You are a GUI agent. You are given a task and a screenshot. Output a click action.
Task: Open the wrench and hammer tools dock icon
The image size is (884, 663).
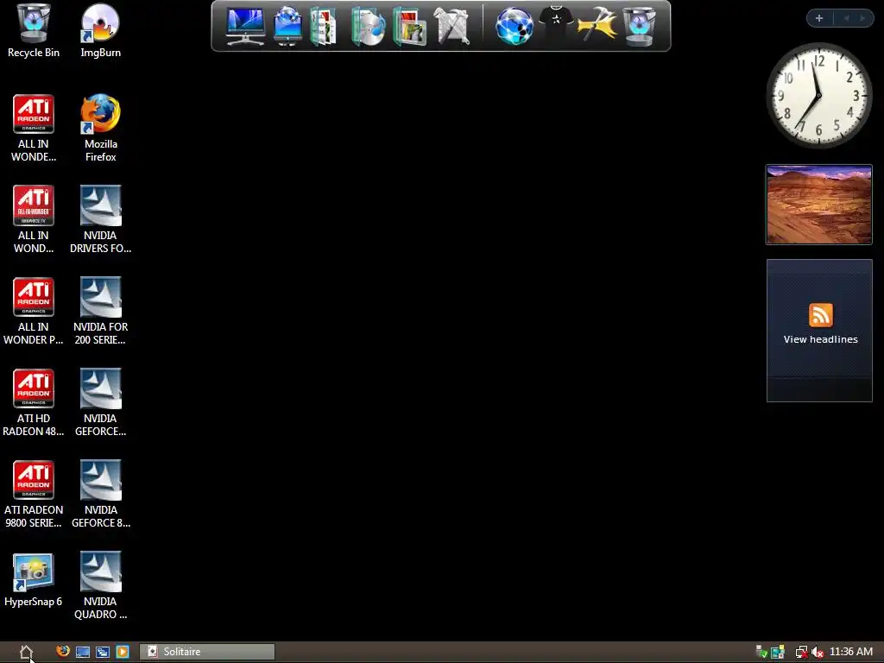tap(451, 26)
